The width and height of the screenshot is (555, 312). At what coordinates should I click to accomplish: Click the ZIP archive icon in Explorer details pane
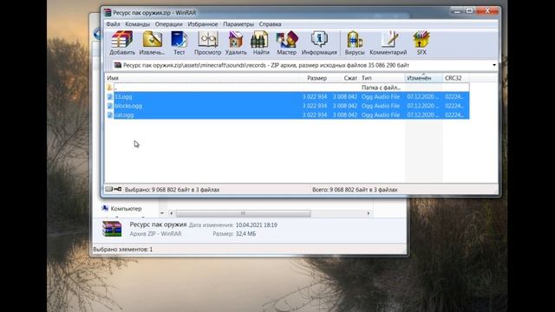[x=112, y=229]
